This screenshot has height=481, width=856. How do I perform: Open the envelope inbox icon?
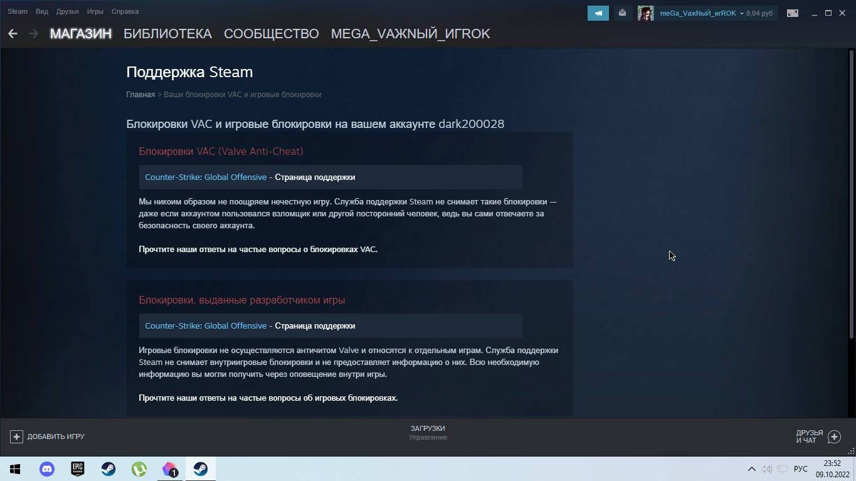(x=622, y=13)
